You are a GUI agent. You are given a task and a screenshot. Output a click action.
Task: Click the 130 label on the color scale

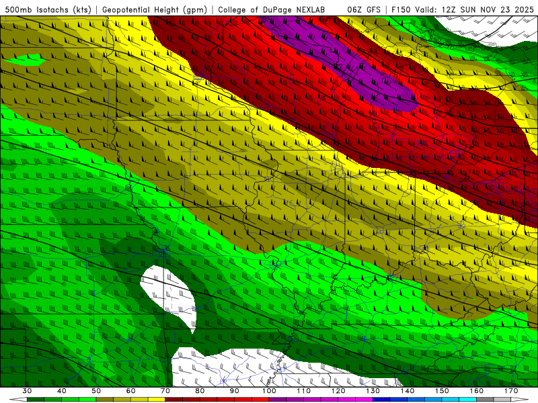[x=373, y=391]
